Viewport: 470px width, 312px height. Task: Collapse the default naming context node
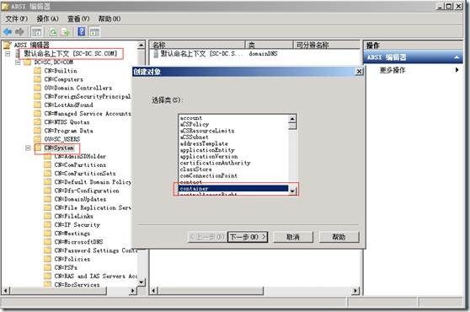pyautogui.click(x=8, y=54)
